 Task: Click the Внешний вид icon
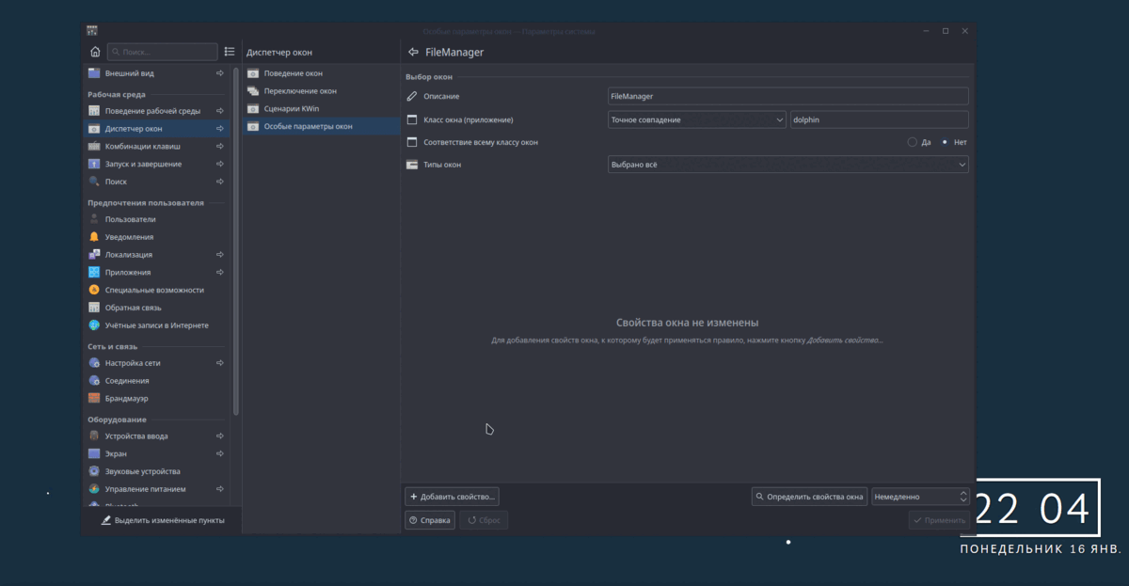coord(94,72)
